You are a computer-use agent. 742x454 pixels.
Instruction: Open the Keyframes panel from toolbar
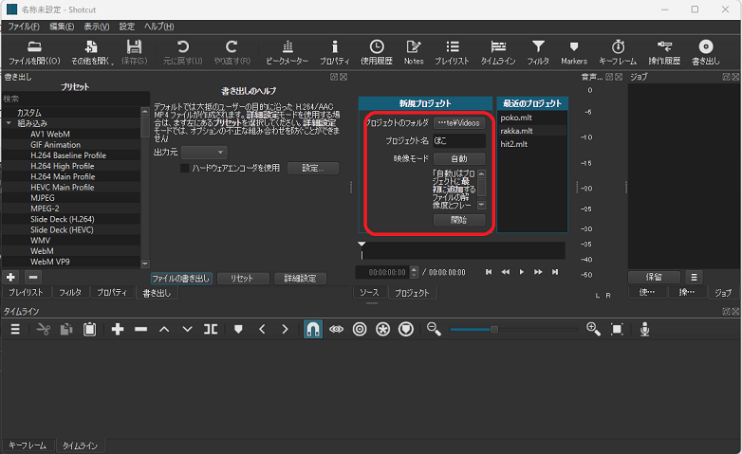coord(618,52)
